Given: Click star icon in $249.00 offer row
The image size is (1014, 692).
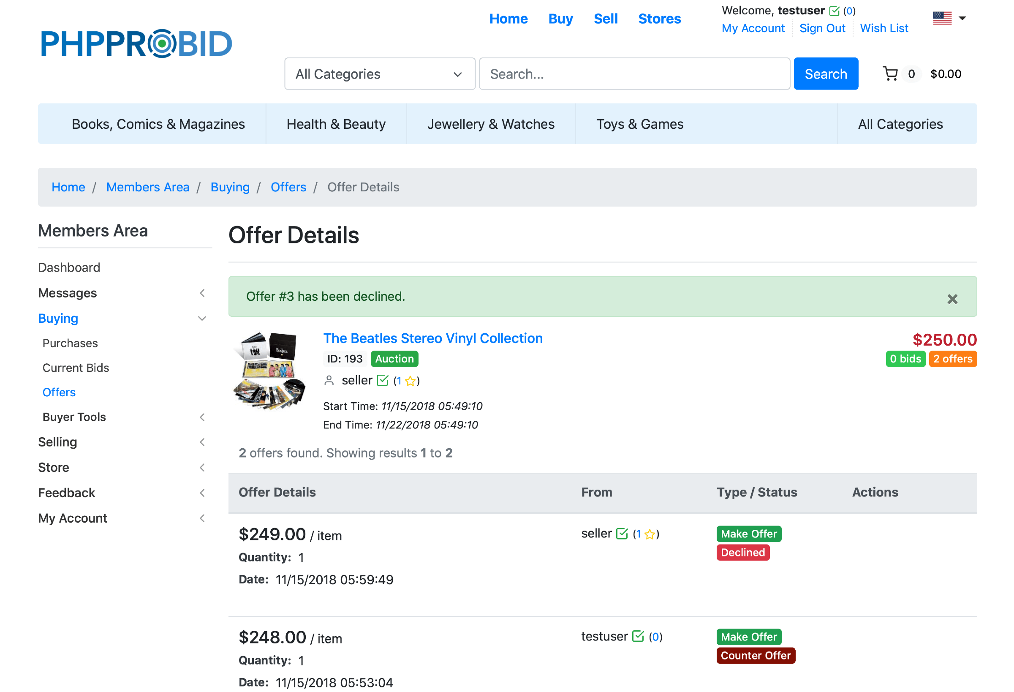Looking at the screenshot, I should 650,534.
